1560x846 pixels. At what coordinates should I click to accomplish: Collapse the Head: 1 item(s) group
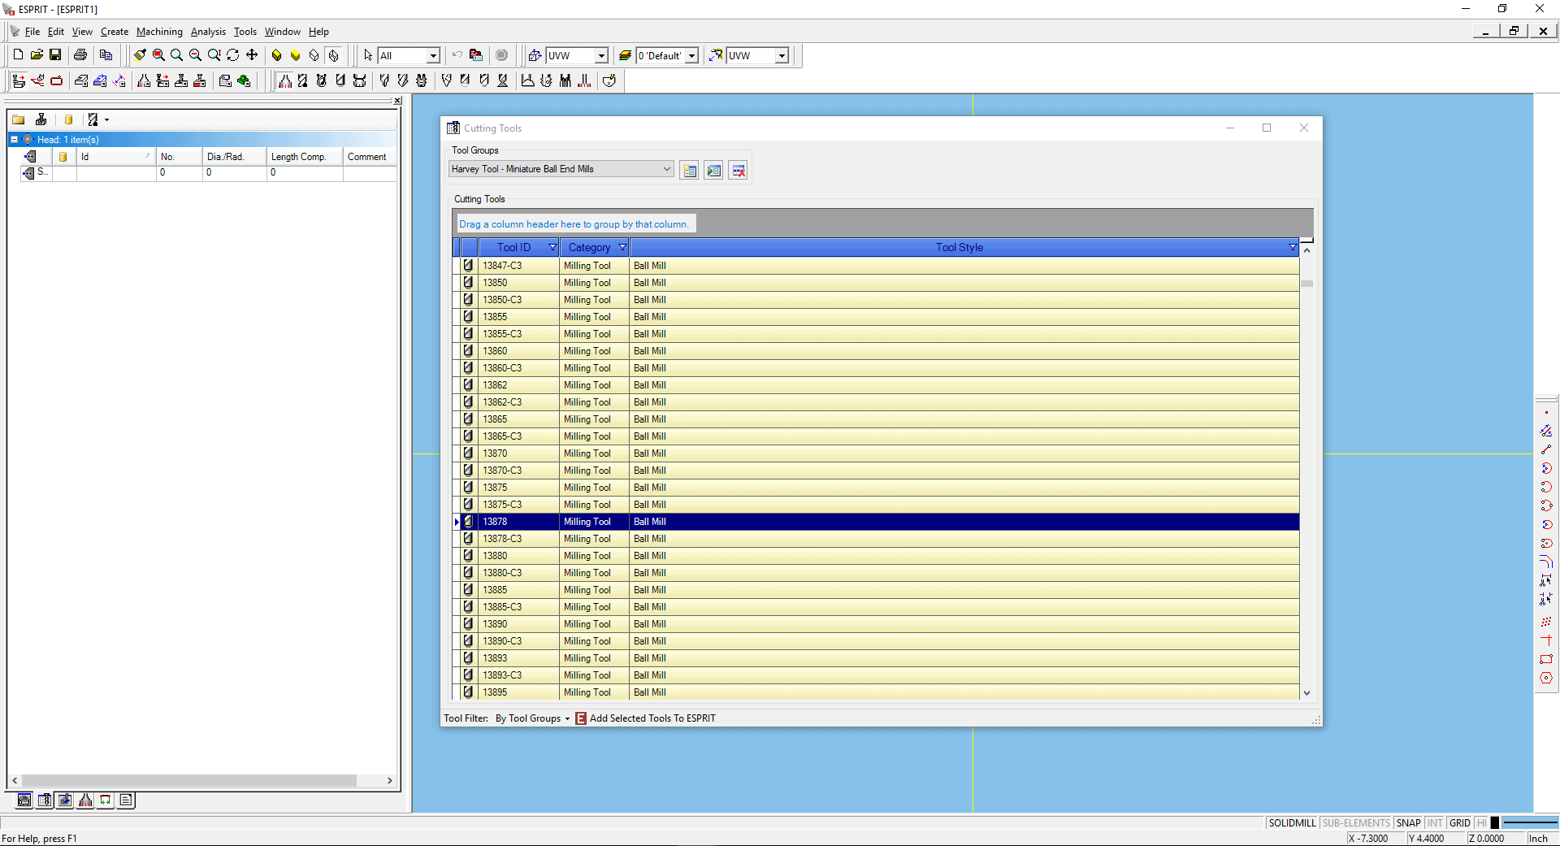tap(14, 140)
